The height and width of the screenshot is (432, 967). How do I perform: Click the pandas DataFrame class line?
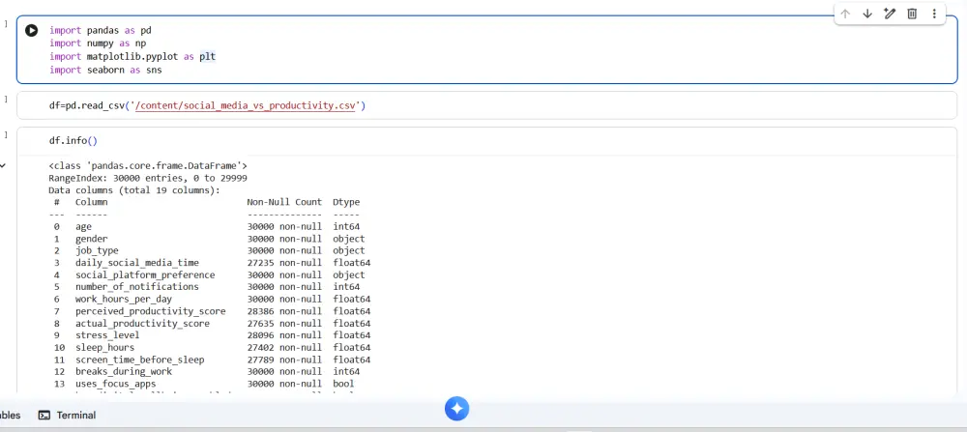148,166
